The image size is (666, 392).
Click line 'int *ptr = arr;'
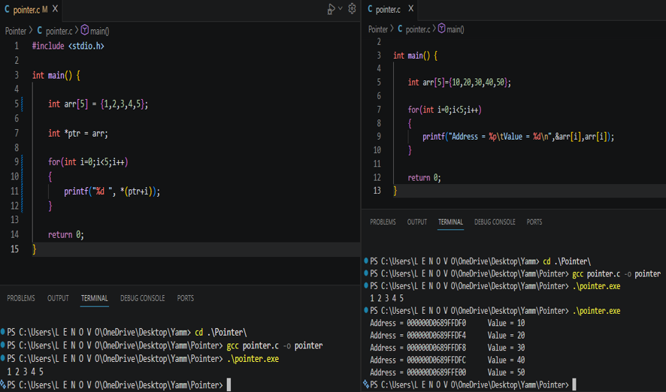78,133
